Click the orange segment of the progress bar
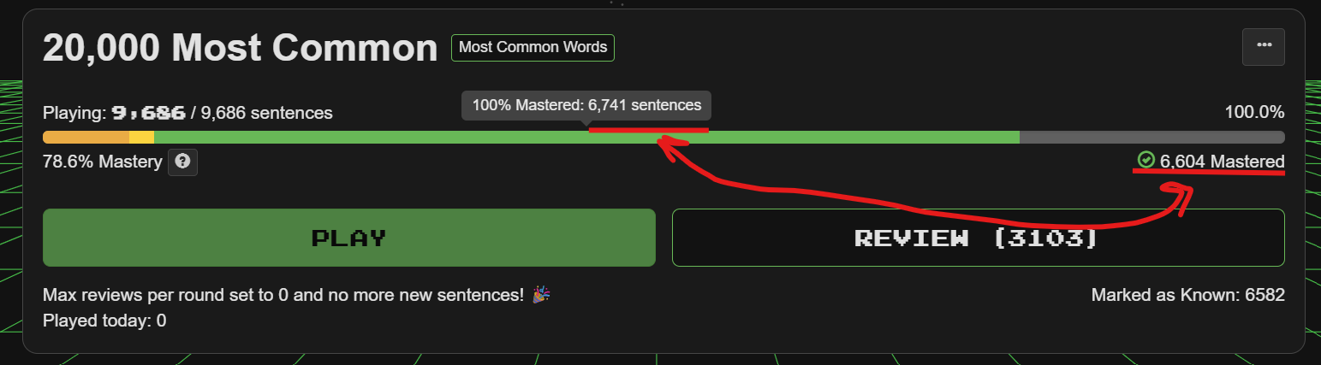Screen dimensions: 1321x365 point(86,137)
